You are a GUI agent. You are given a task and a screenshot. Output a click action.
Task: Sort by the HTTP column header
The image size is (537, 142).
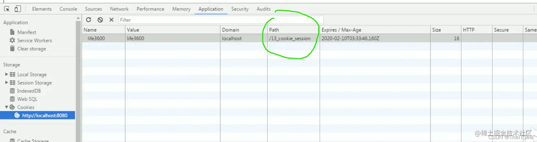click(477, 30)
